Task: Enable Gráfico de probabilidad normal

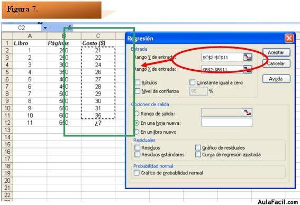Action: [x=137, y=173]
